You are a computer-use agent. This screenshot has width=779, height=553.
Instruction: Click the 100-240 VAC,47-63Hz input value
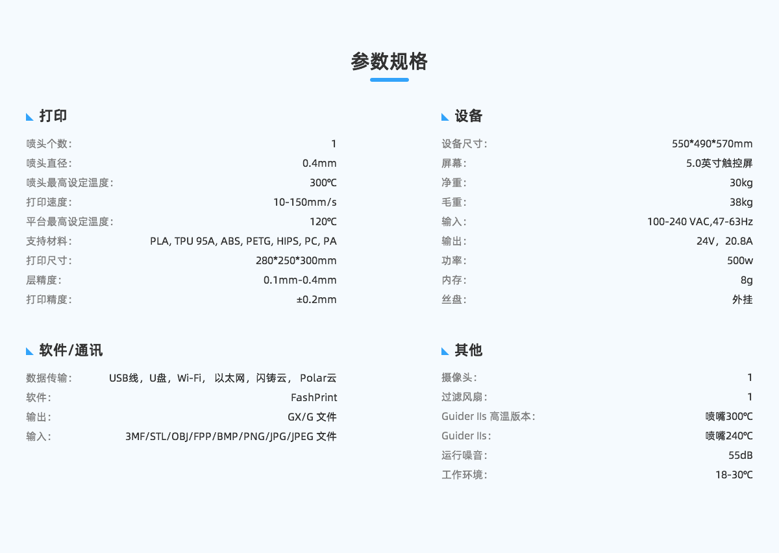[700, 222]
